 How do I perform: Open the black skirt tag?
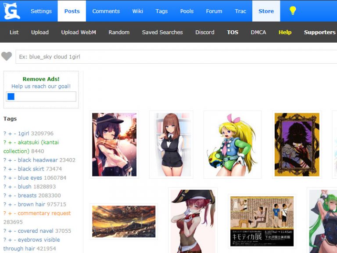pos(31,169)
